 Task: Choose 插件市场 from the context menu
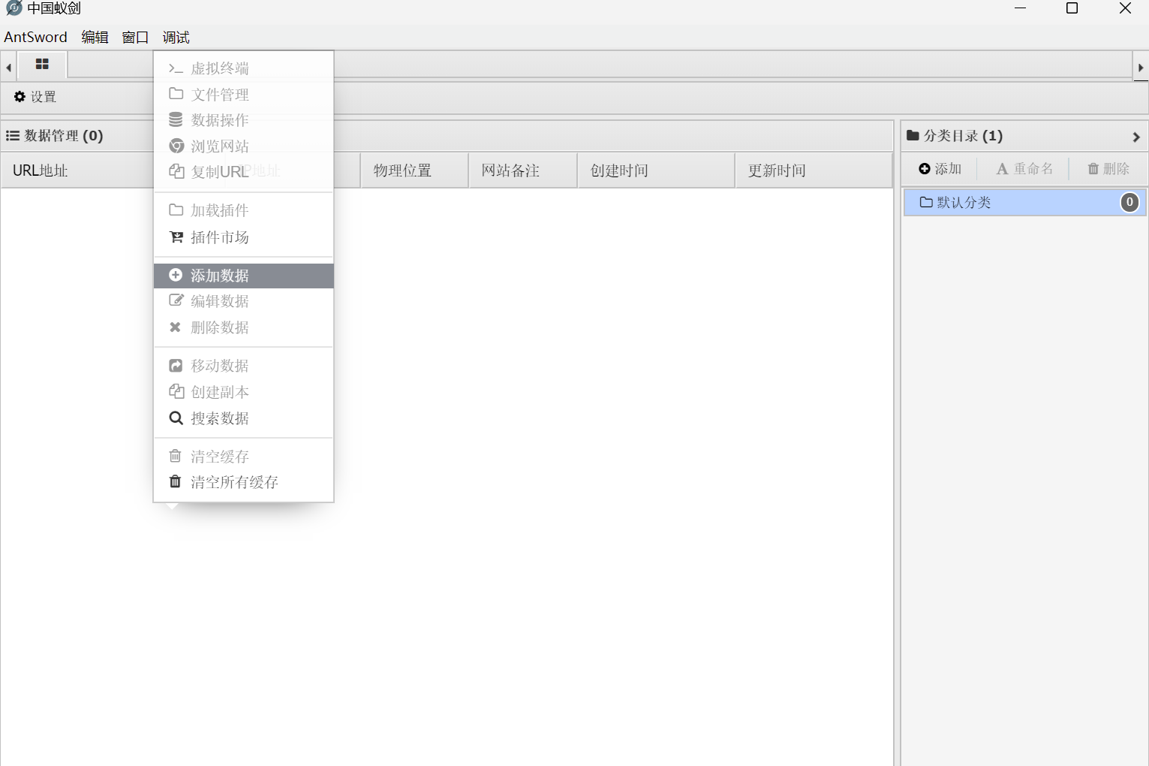244,237
